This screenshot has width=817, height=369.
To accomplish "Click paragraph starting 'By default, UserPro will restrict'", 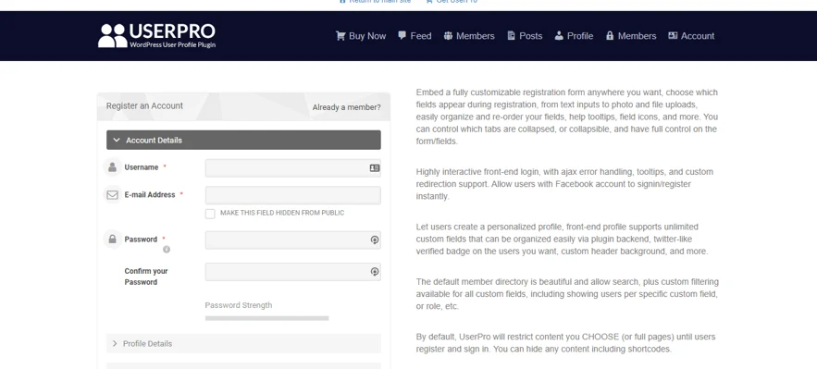I will (565, 343).
